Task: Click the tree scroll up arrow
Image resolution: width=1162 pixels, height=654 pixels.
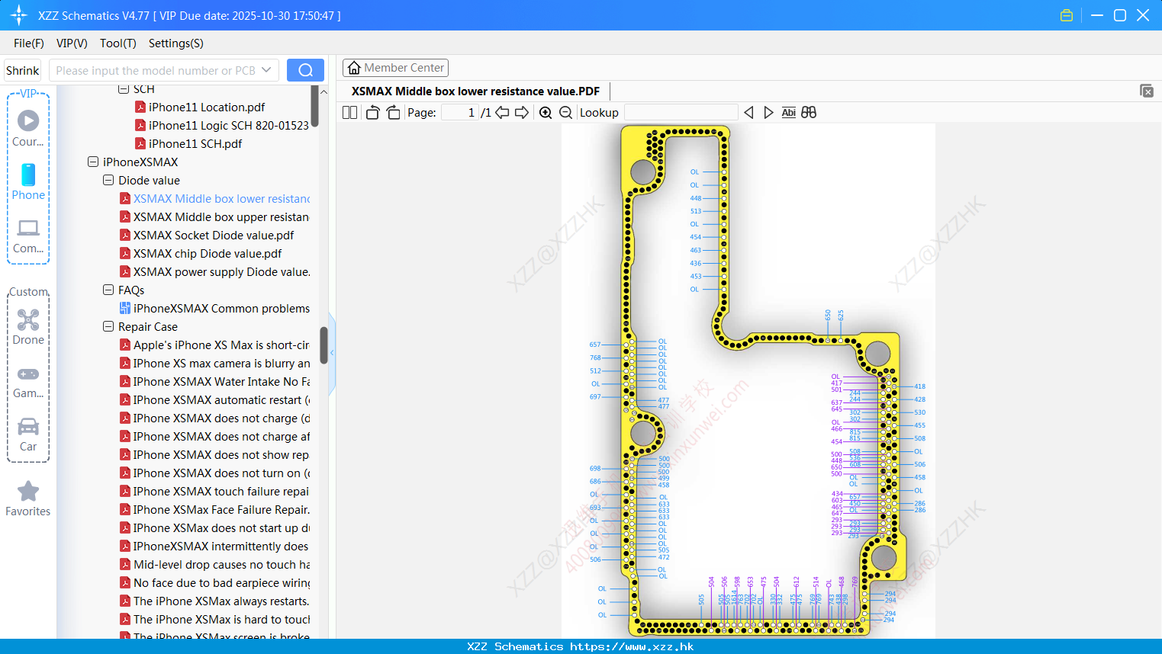Action: (x=323, y=91)
